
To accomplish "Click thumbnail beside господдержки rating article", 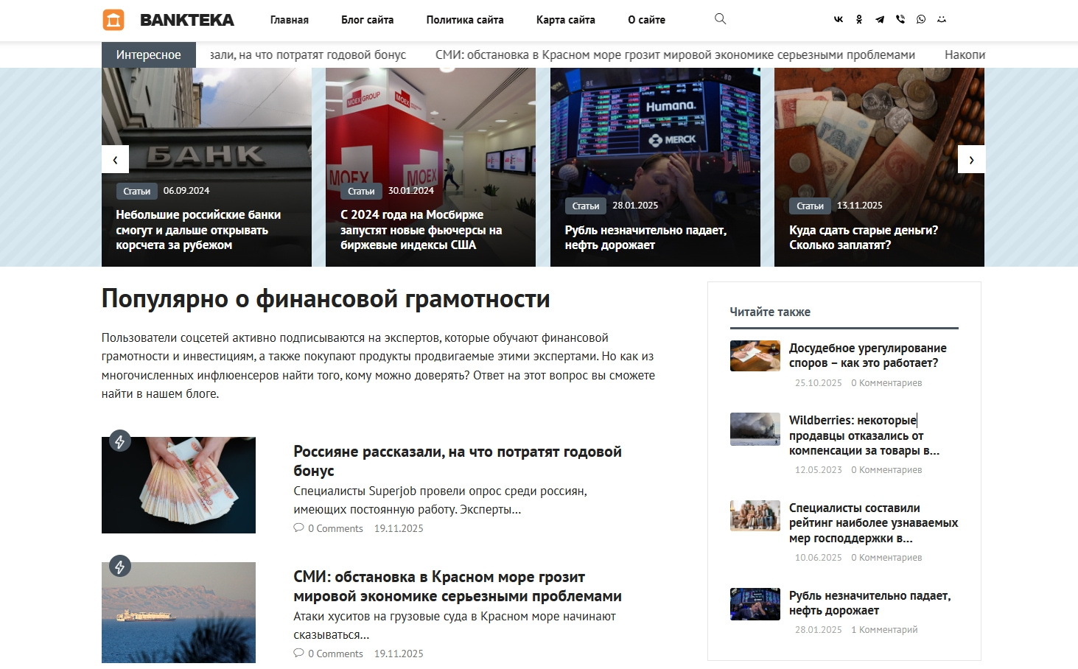I will [755, 516].
